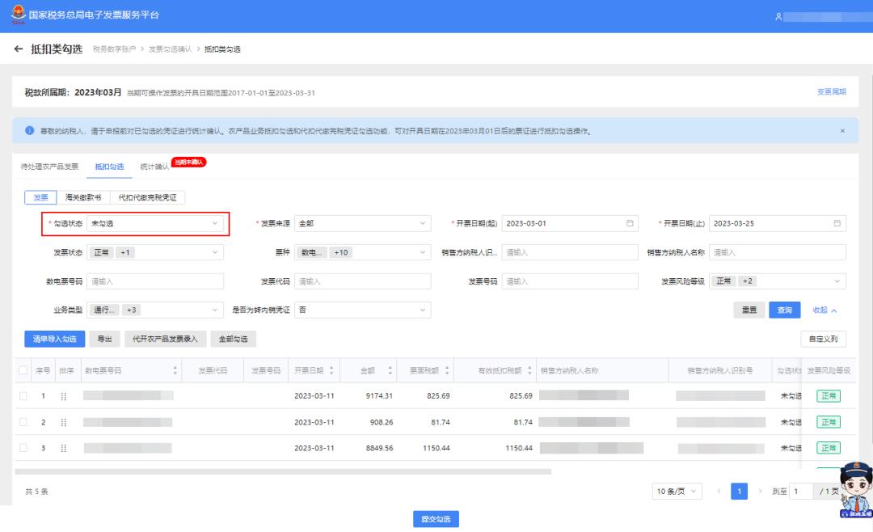873x532 pixels.
Task: Click the back arrow beside 抵扣类勾选
Action: coord(16,49)
